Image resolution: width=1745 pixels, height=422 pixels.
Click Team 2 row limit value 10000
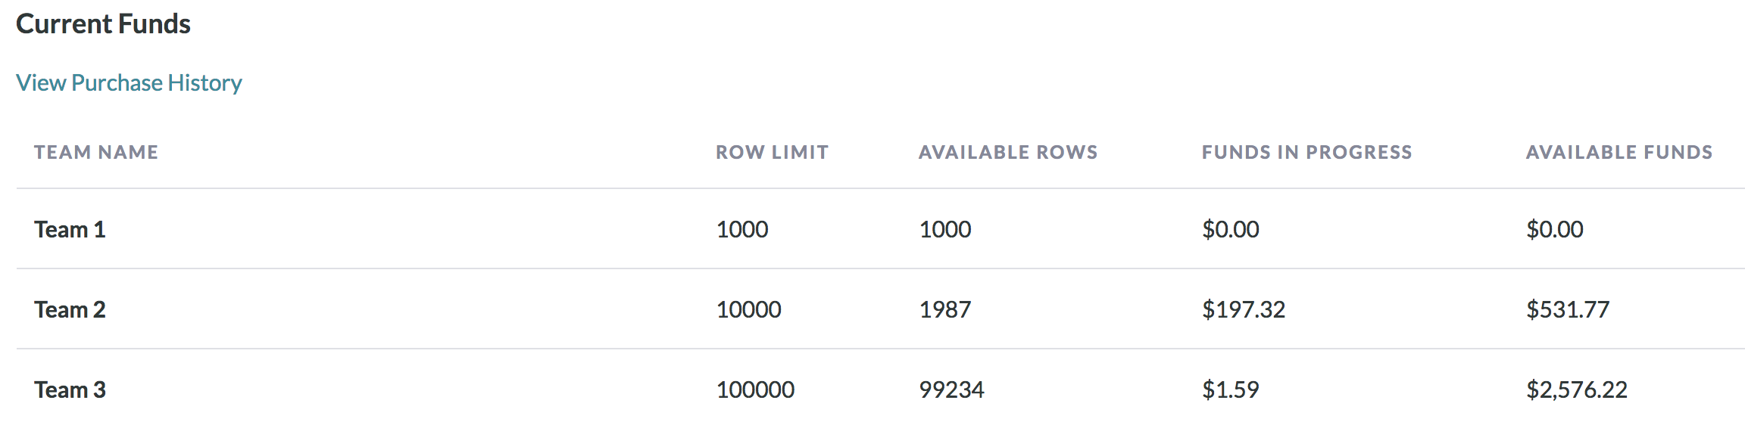(749, 309)
